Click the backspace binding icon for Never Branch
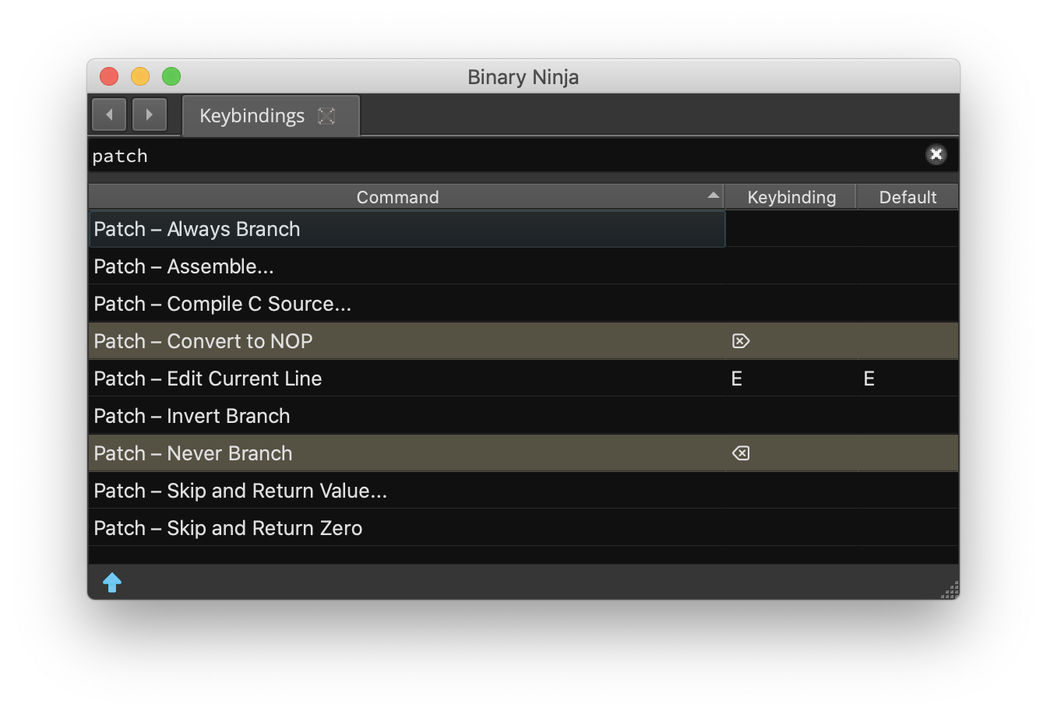Viewport: 1047px width, 715px height. click(x=740, y=453)
